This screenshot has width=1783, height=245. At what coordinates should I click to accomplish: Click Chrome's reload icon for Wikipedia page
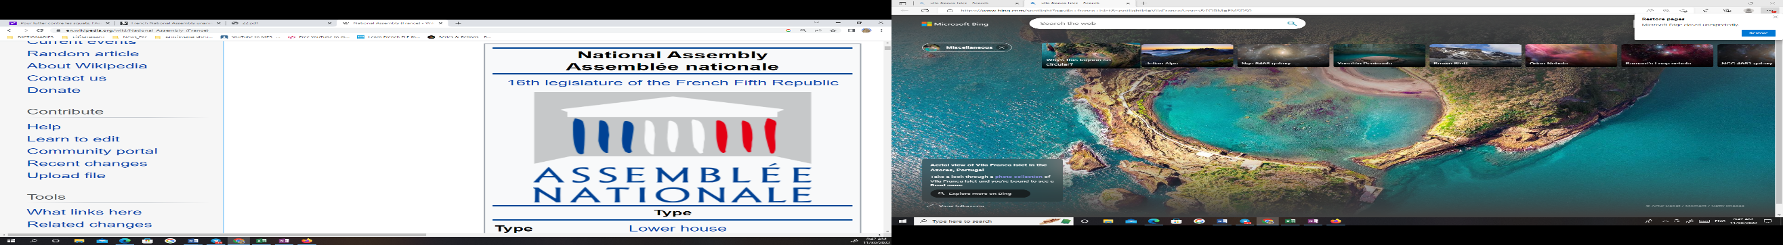click(x=40, y=30)
